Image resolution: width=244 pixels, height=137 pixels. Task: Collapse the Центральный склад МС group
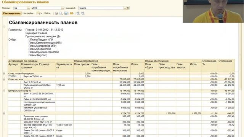pyautogui.click(x=4, y=91)
